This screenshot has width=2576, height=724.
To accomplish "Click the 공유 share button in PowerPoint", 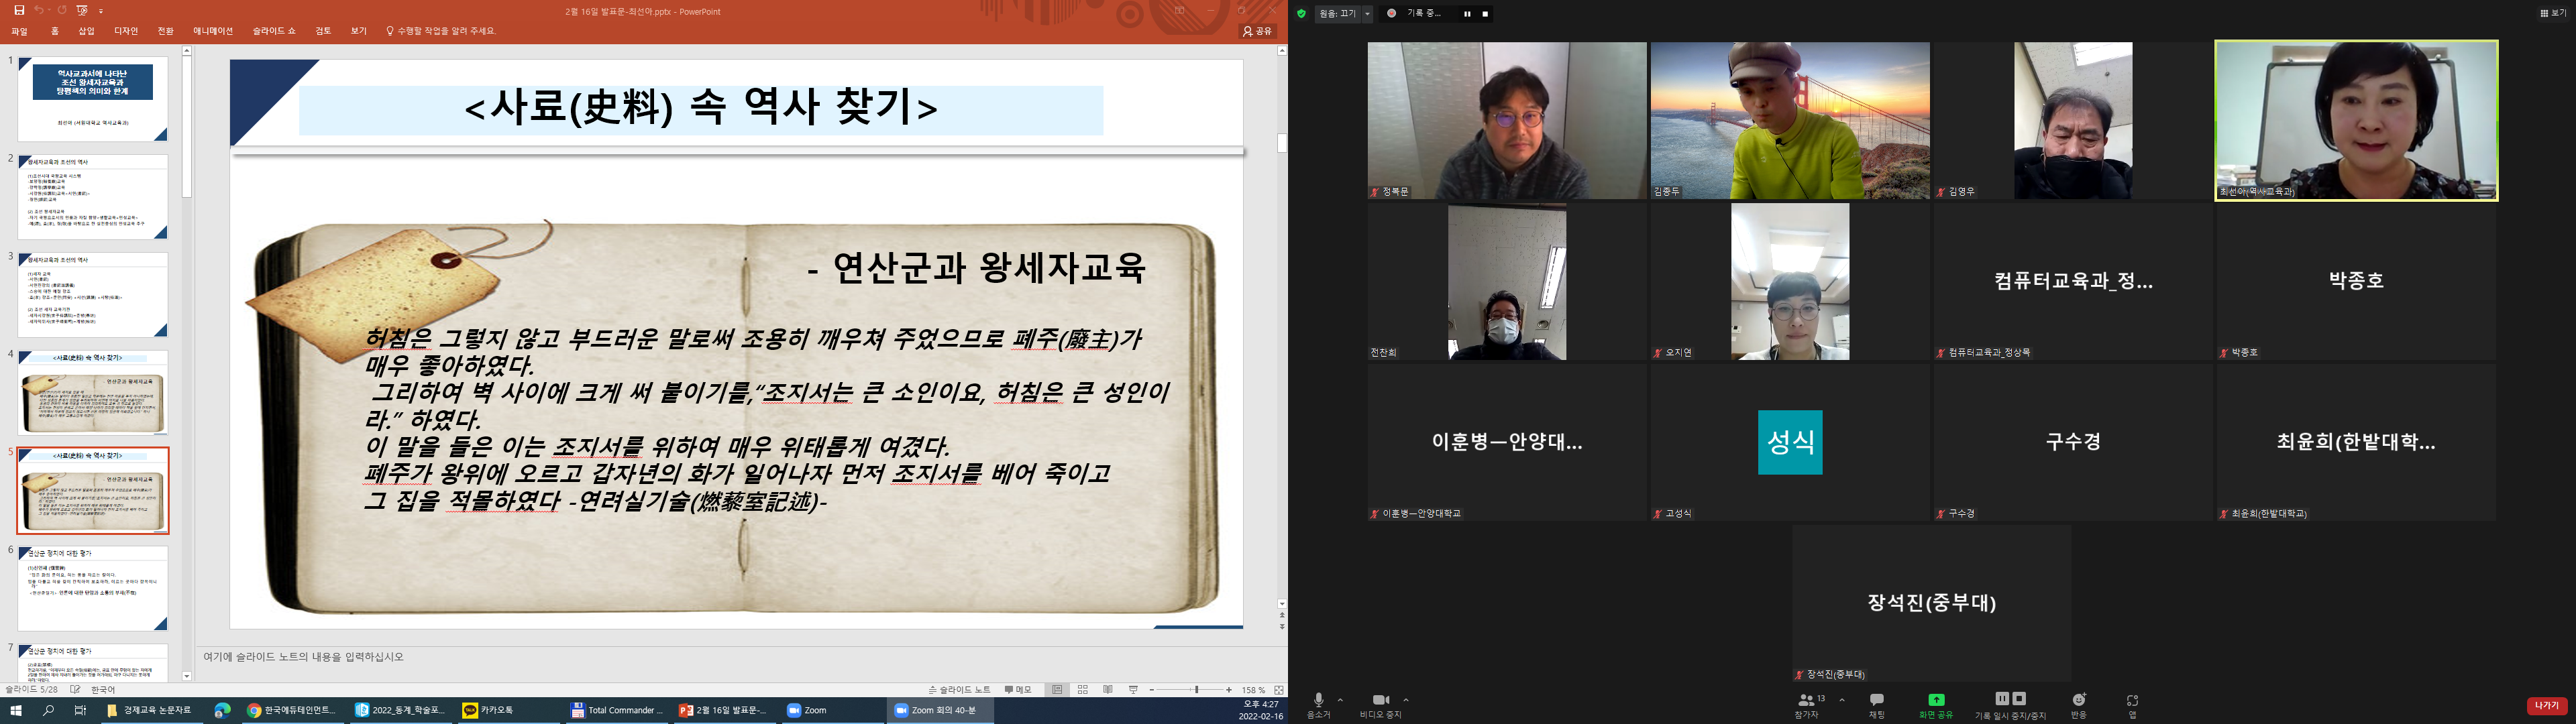I will [1258, 31].
